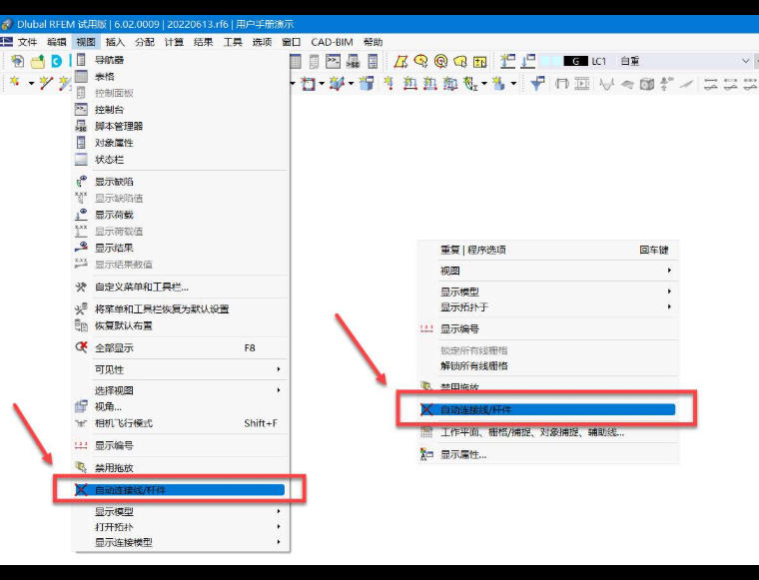The width and height of the screenshot is (759, 580).
Task: Click Show All item with F8 shortcut
Action: tap(181, 347)
